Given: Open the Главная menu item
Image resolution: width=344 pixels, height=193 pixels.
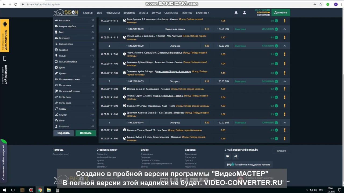Looking at the screenshot, I should pyautogui.click(x=88, y=13).
